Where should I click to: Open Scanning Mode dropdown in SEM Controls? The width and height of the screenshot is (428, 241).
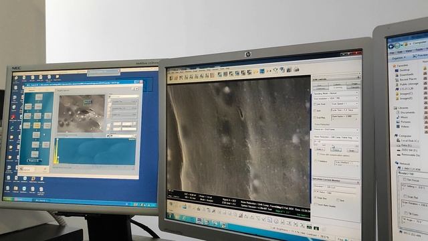coord(336,93)
